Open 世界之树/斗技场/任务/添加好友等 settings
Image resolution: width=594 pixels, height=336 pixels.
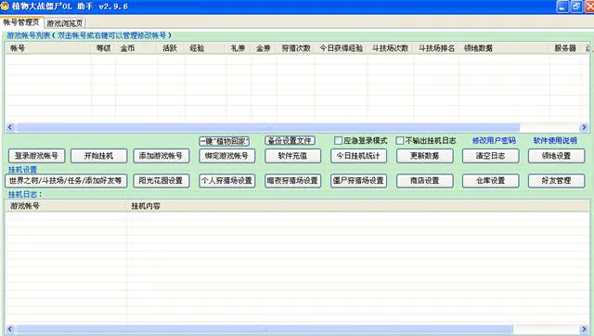point(66,181)
